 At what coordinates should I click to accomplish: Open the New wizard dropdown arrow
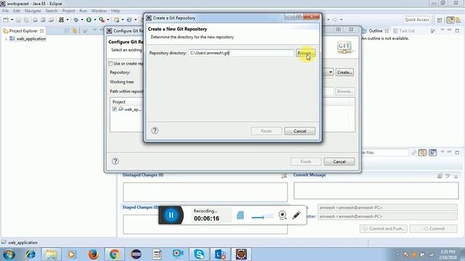tap(12, 20)
